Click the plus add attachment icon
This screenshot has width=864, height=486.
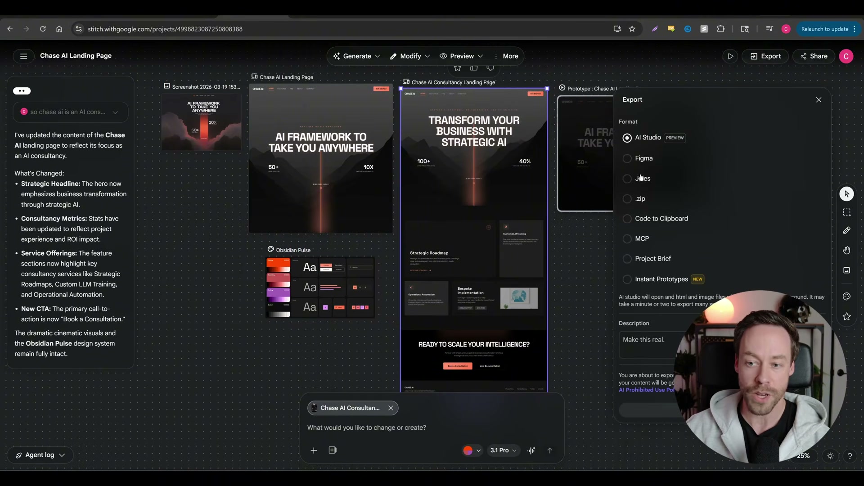pos(314,450)
